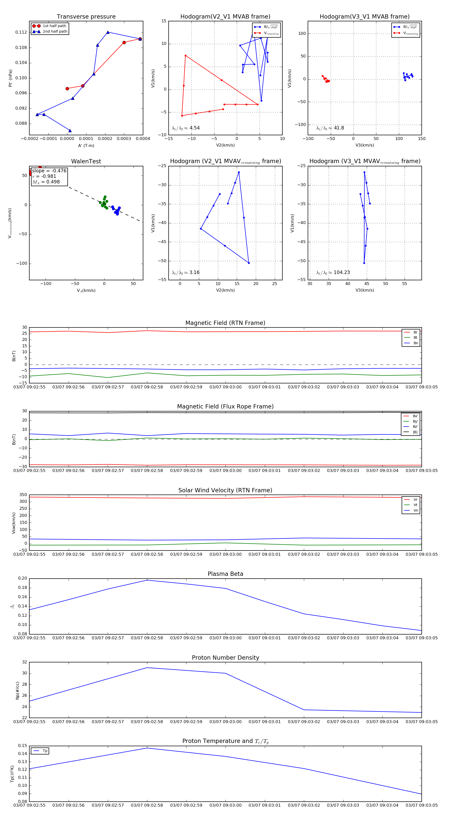Click the 'Plasma Beta' plot title
The width and height of the screenshot is (451, 828).
pyautogui.click(x=225, y=574)
